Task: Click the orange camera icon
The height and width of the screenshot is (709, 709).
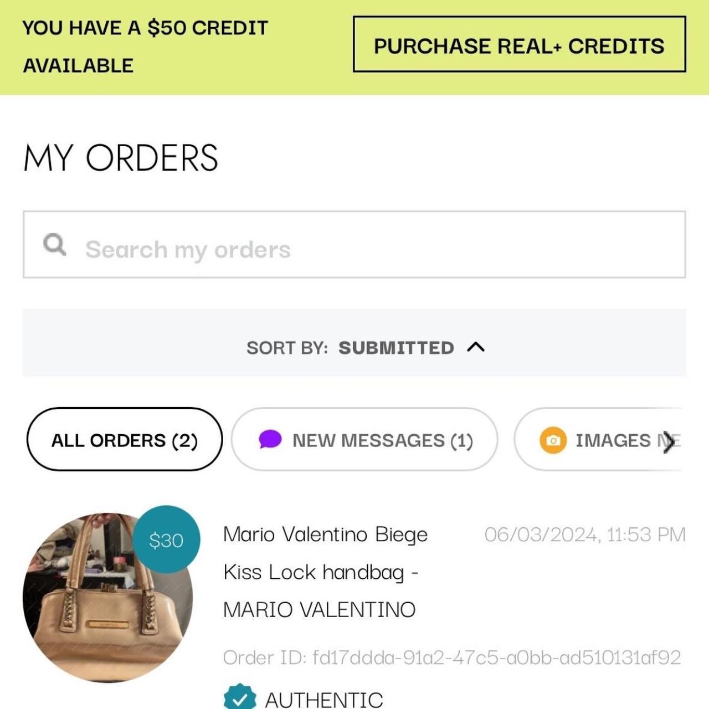Action: pos(553,440)
